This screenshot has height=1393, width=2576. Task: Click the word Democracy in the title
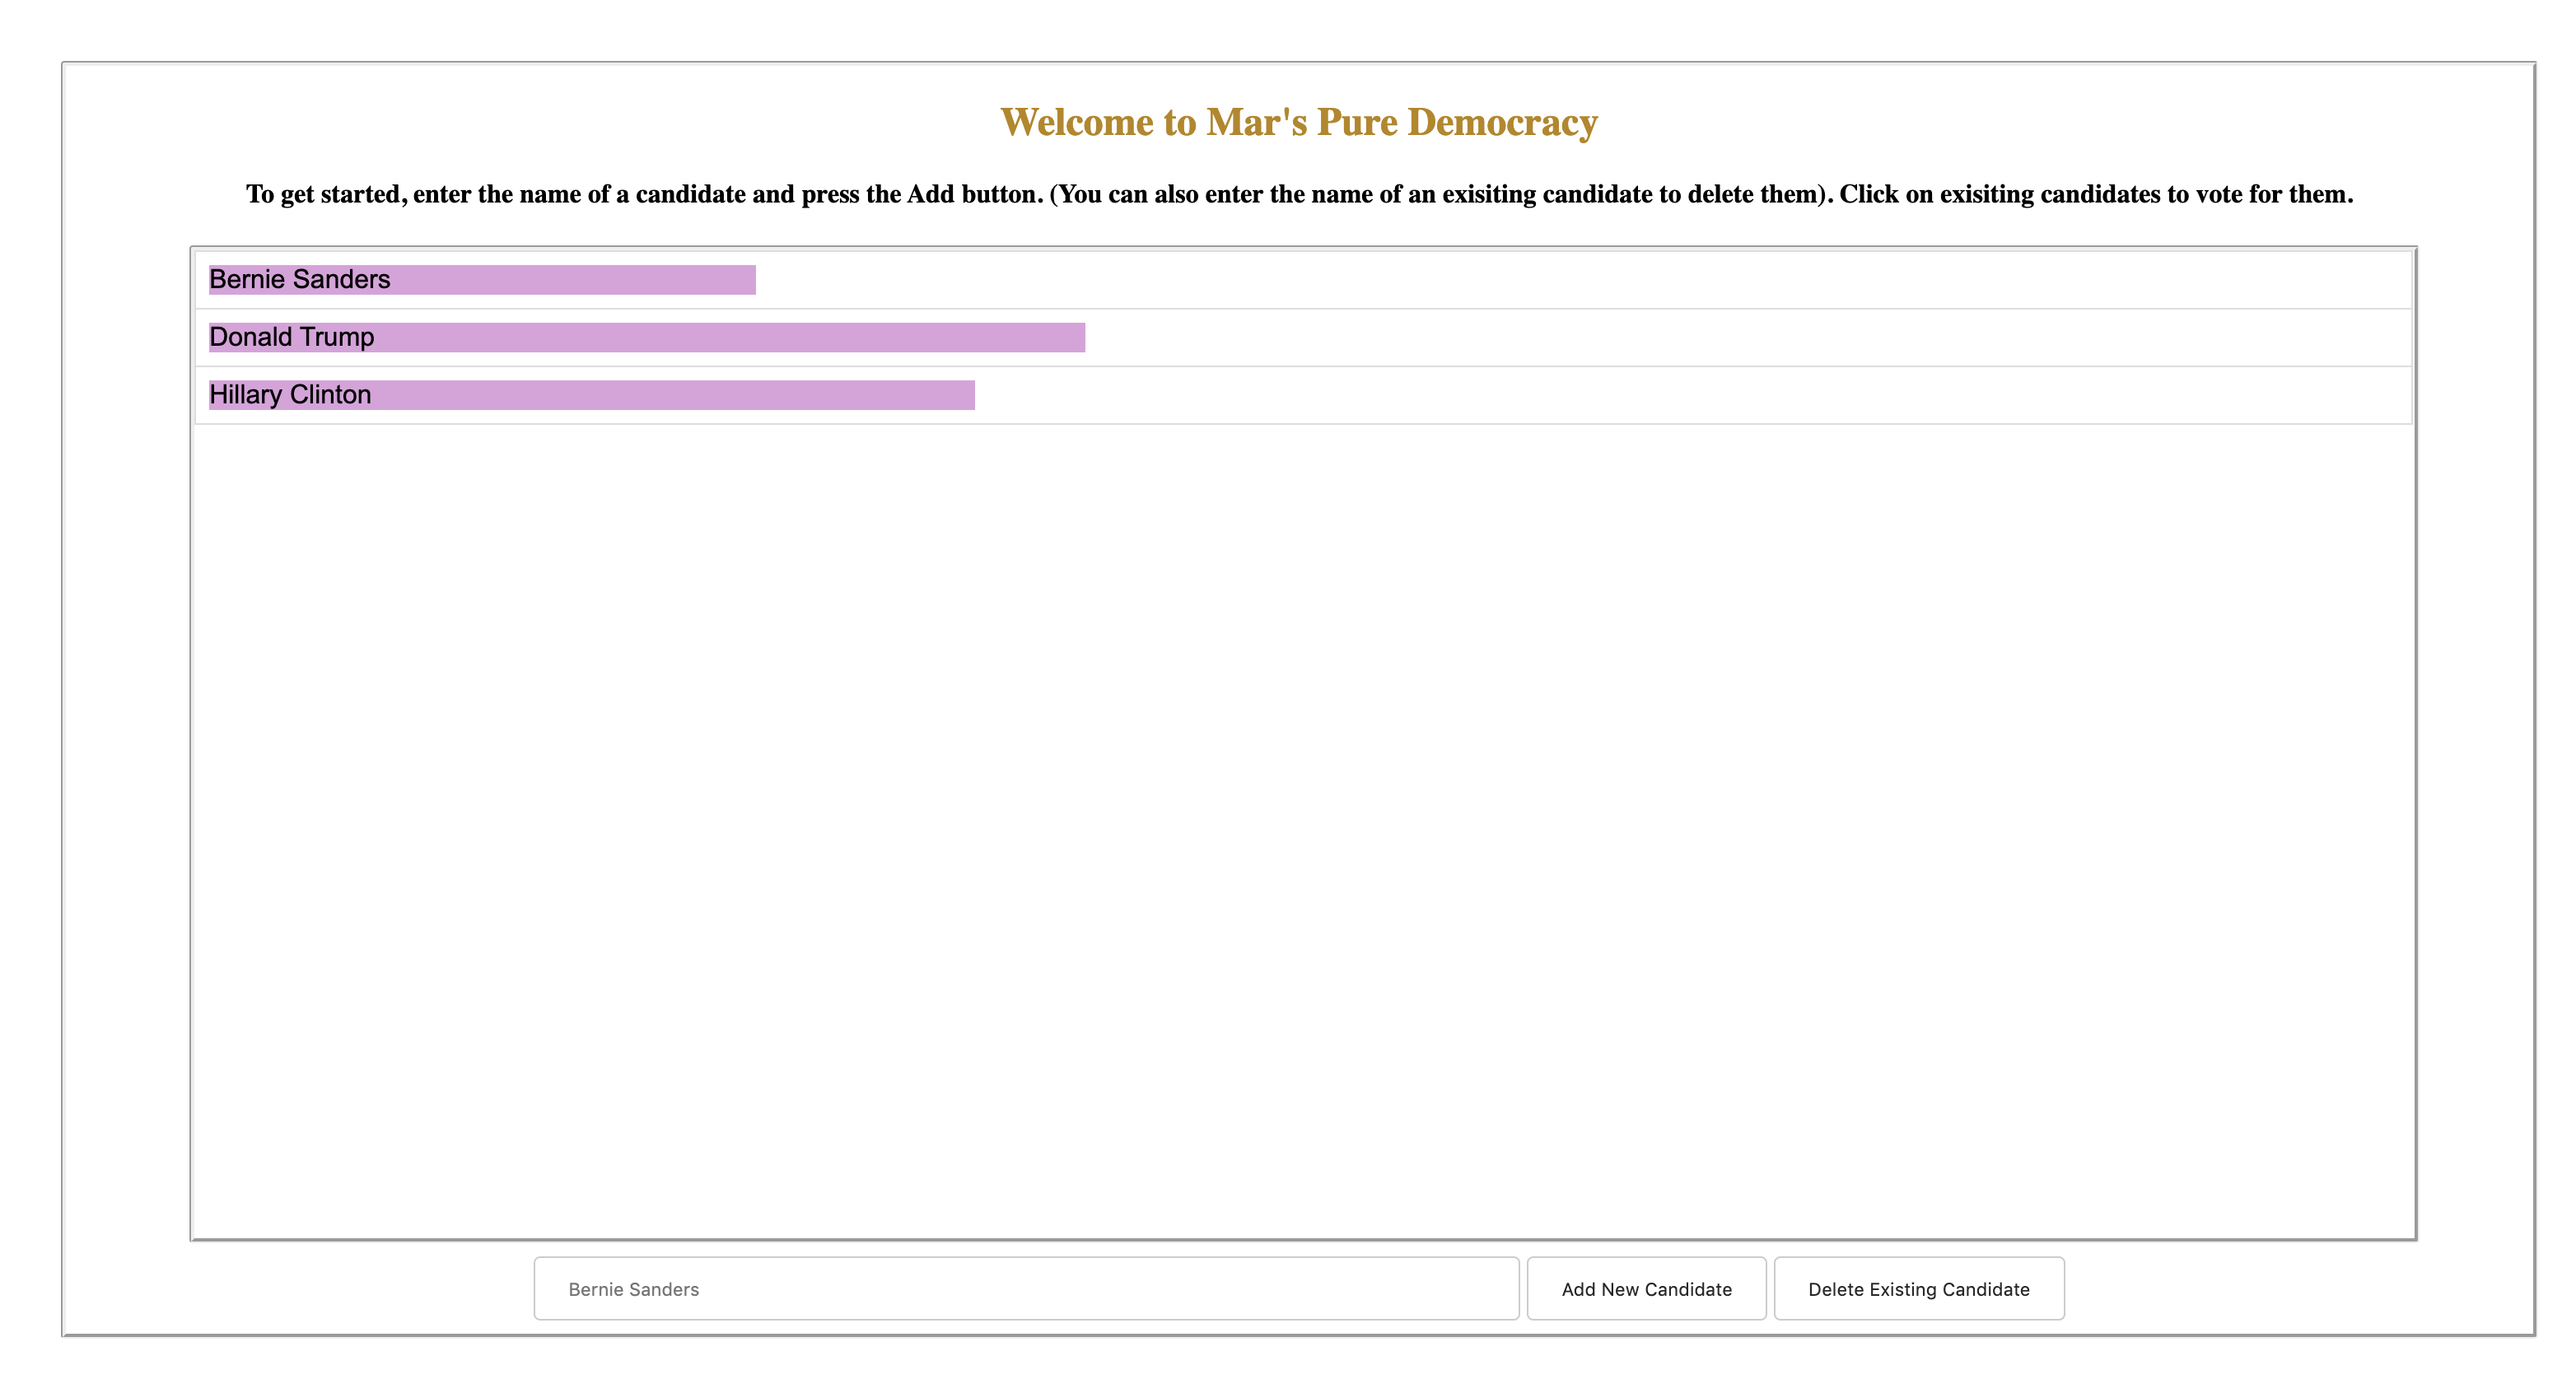pyautogui.click(x=1502, y=122)
